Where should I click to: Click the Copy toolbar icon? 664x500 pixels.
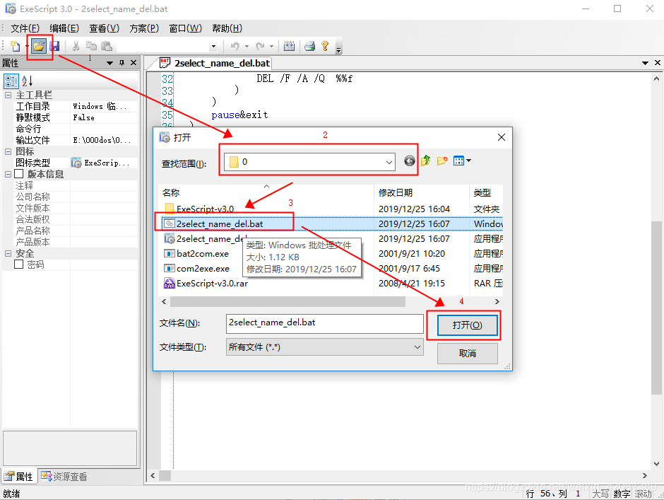[91, 46]
